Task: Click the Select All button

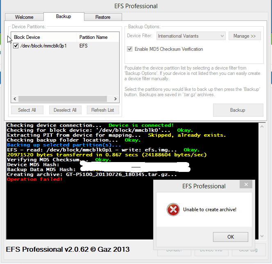Action: click(27, 110)
